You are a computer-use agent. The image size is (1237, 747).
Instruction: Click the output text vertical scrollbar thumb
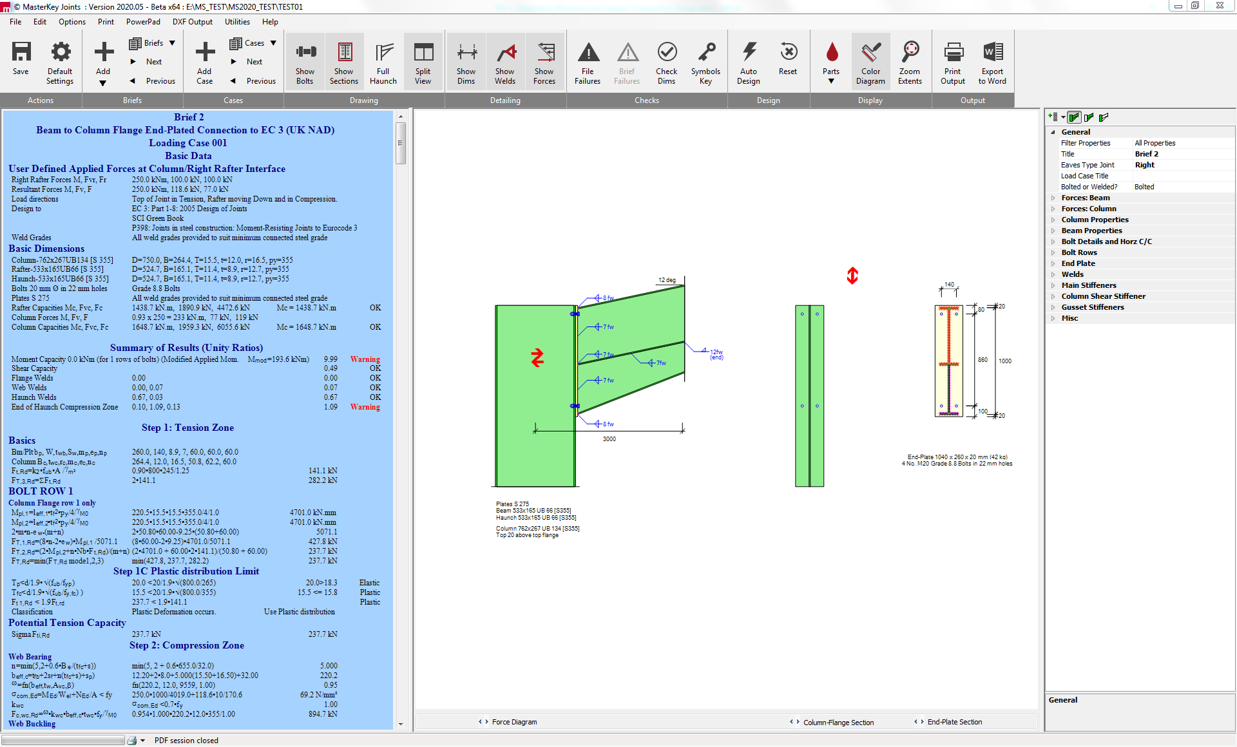[x=401, y=143]
